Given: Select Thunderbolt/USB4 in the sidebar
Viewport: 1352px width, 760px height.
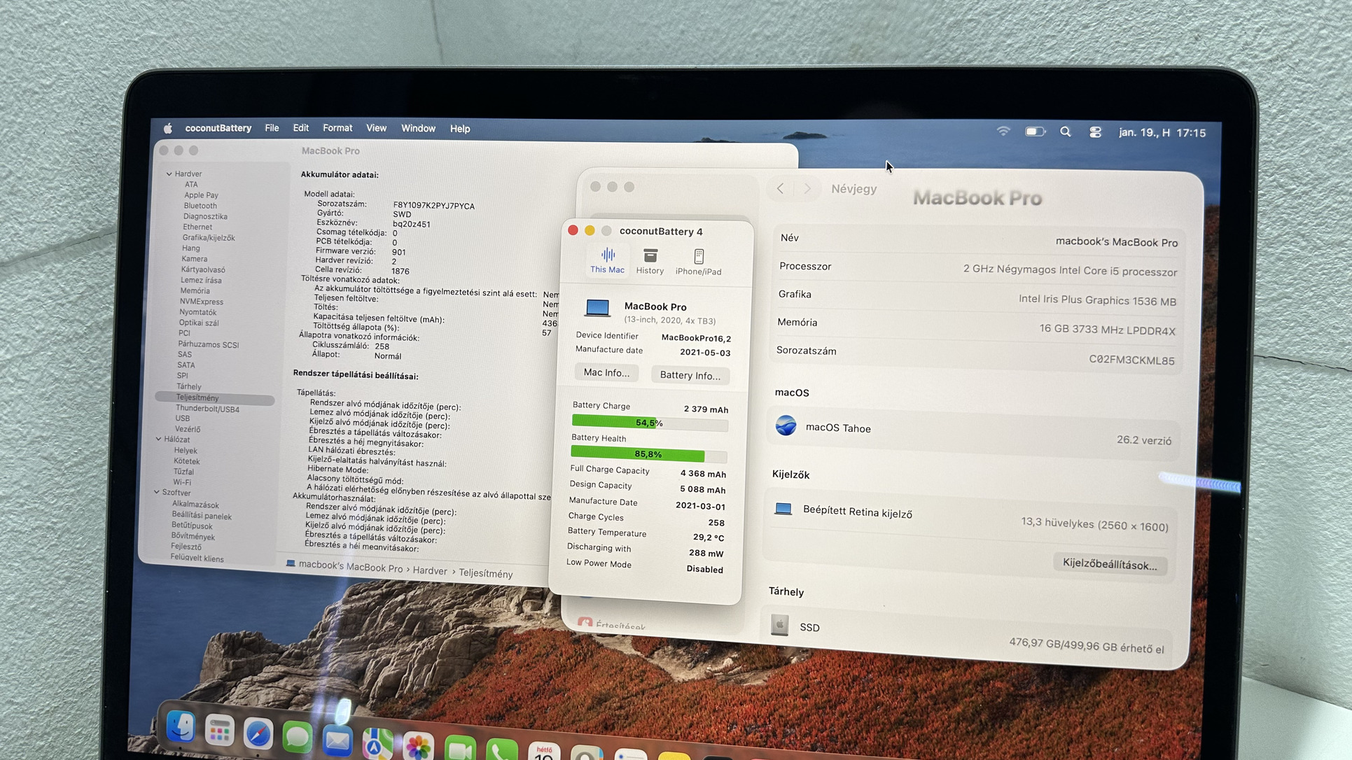Looking at the screenshot, I should 207,409.
